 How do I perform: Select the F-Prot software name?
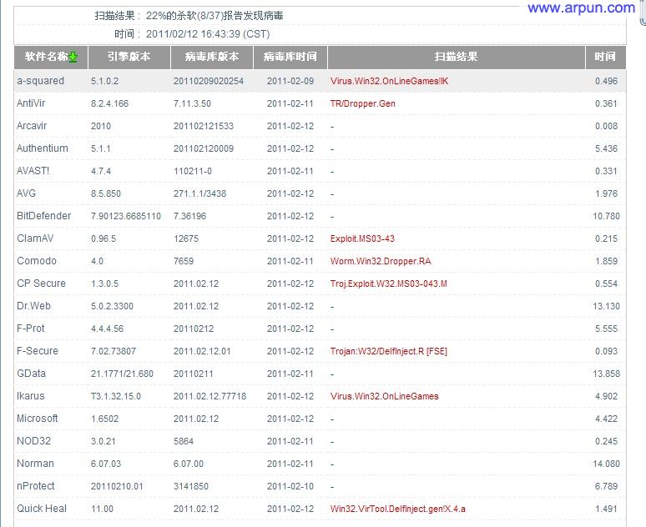point(31,329)
